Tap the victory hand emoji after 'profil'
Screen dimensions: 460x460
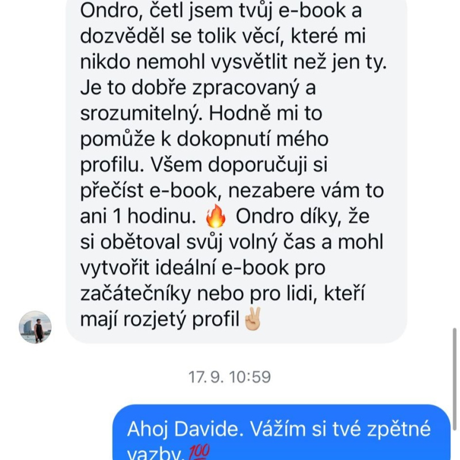[x=252, y=319]
